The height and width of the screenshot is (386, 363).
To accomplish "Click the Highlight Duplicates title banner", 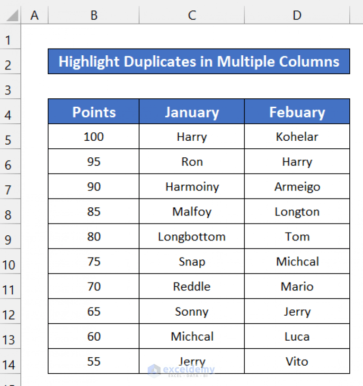I will coord(199,61).
